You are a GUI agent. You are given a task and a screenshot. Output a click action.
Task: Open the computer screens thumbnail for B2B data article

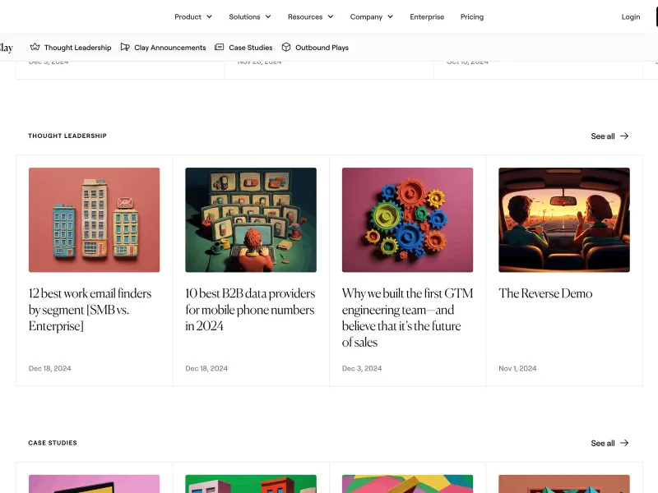click(x=251, y=220)
